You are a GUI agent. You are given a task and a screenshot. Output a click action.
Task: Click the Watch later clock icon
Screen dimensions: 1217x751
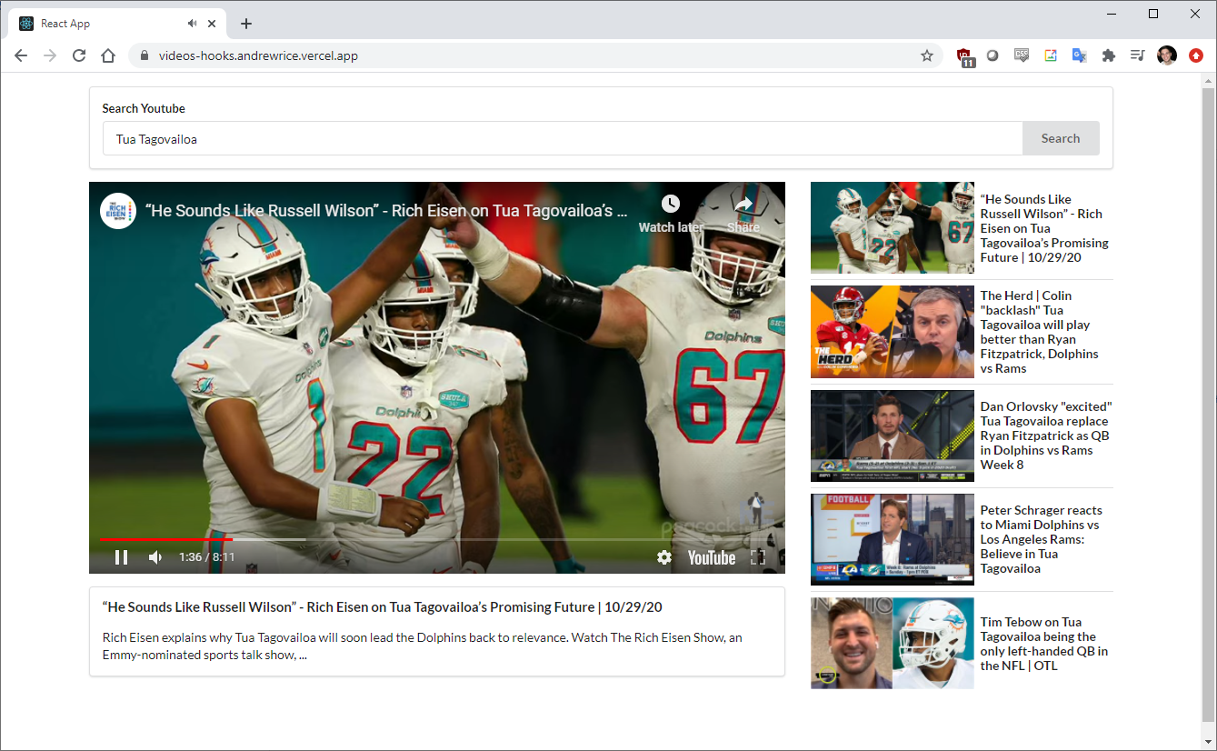point(671,204)
